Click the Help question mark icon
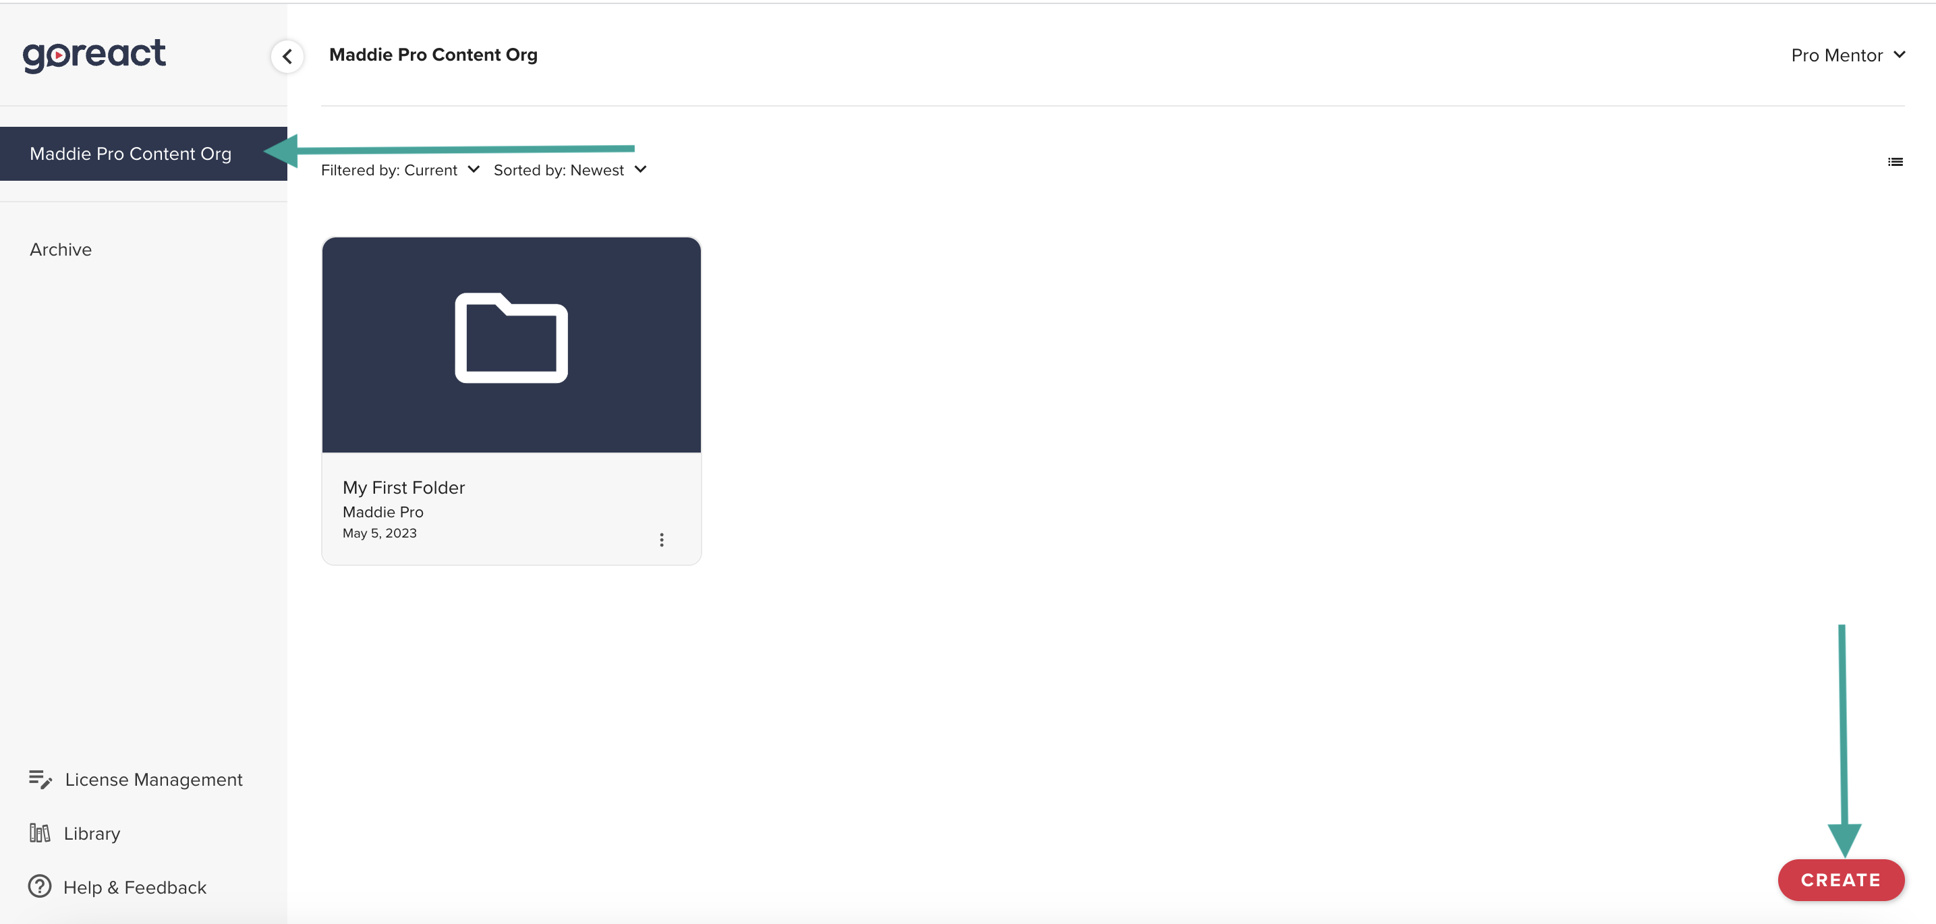The image size is (1936, 924). click(x=39, y=886)
